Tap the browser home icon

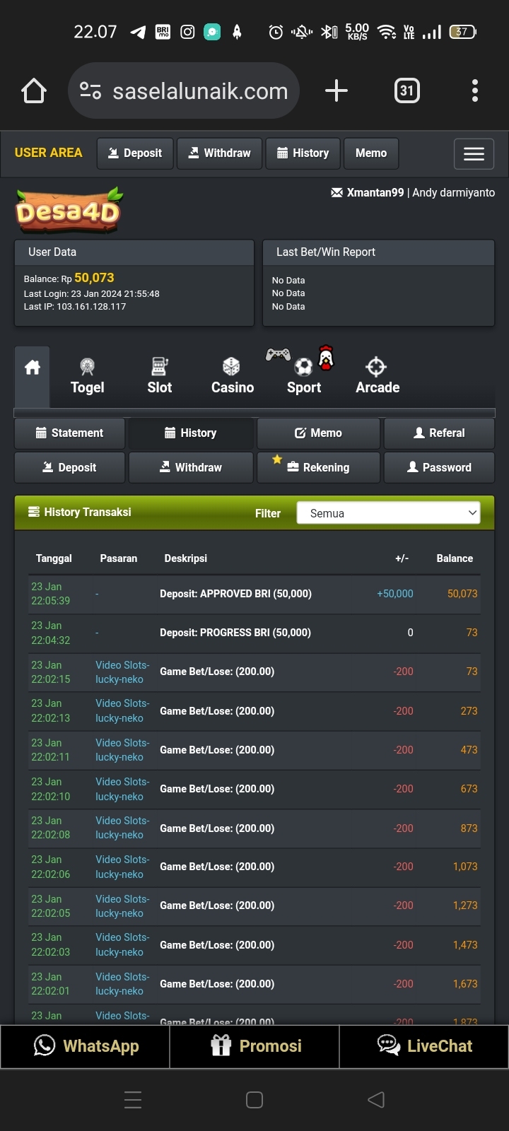coord(34,90)
